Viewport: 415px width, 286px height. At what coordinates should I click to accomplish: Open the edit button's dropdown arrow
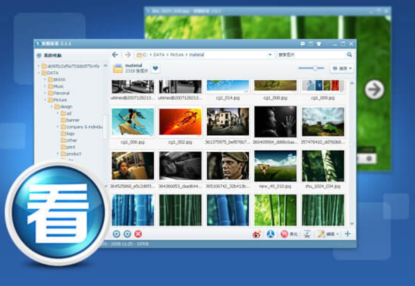(x=338, y=235)
